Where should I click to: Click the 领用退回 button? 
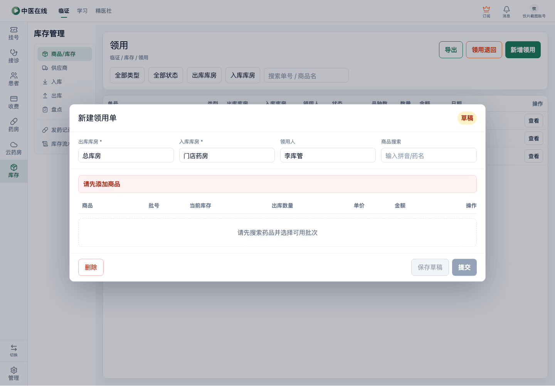484,50
